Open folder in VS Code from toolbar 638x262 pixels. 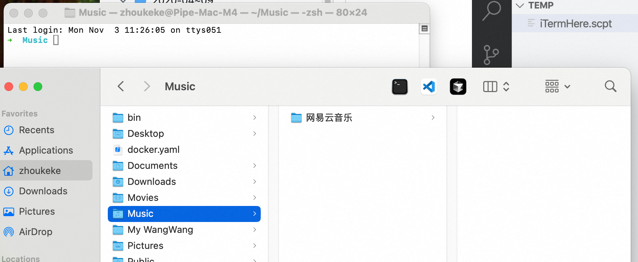429,87
